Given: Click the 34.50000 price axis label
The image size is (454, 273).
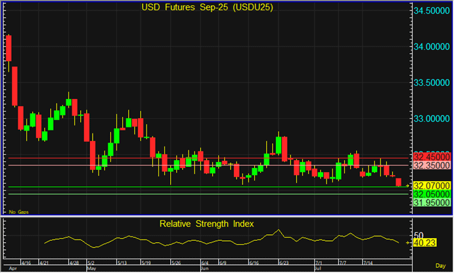Looking at the screenshot, I should point(432,11).
